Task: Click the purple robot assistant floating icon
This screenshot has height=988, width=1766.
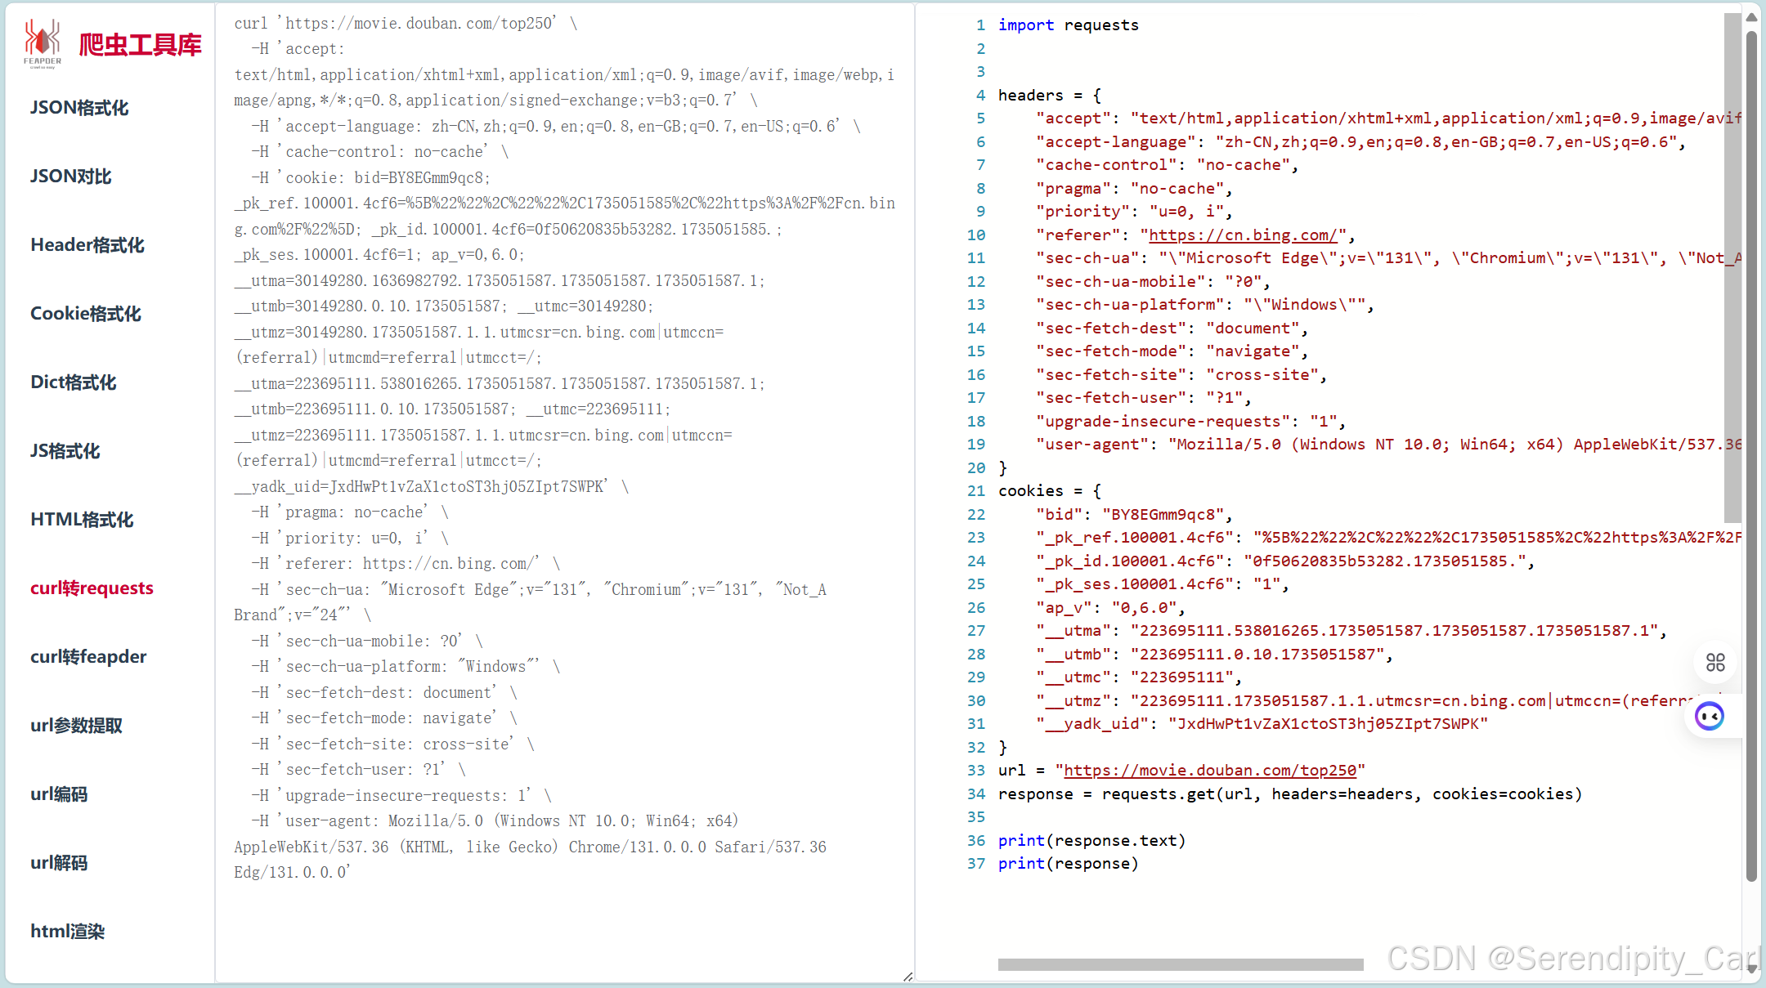Action: coord(1710,717)
